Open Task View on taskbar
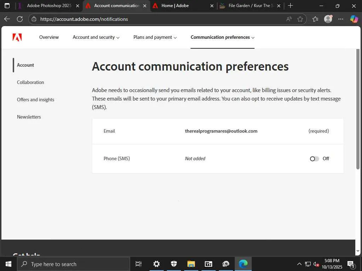The width and height of the screenshot is (362, 271). pyautogui.click(x=139, y=264)
